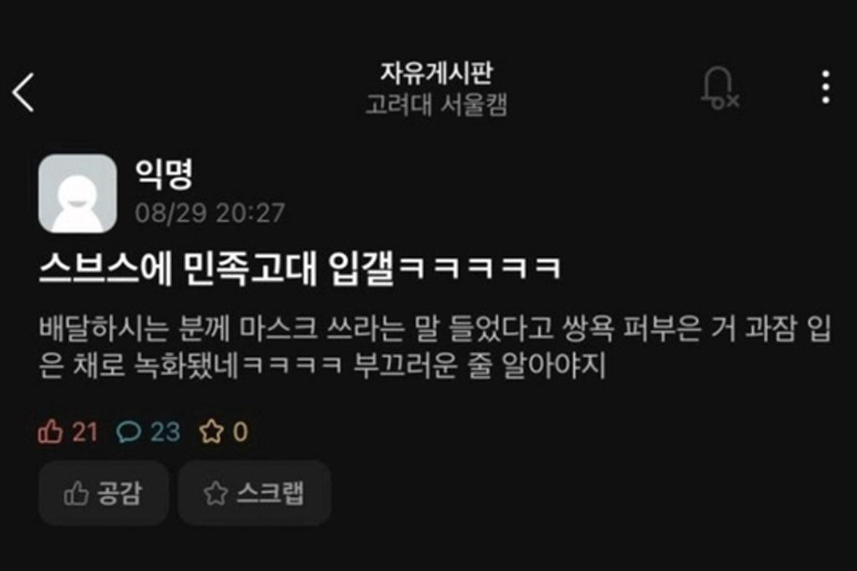
Task: Click the yellow star scrap count icon
Action: (x=211, y=432)
